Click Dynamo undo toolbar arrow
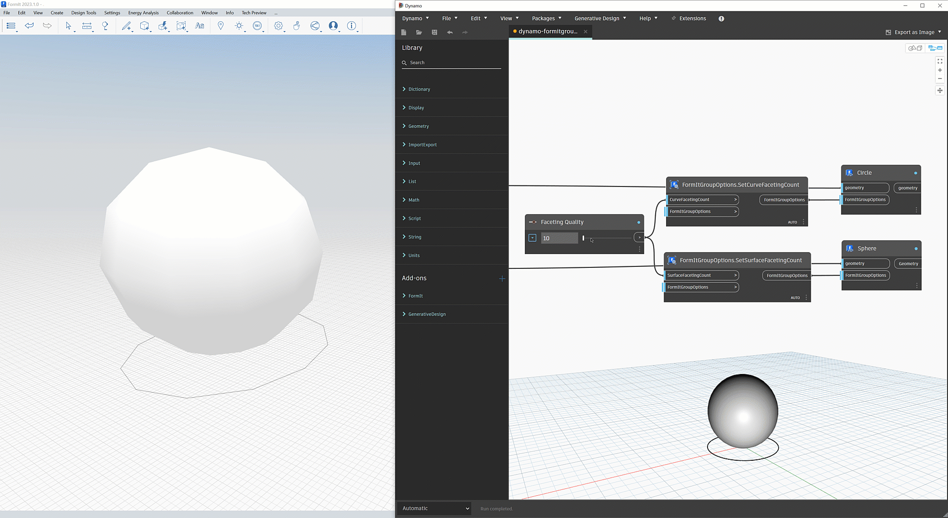Image resolution: width=948 pixels, height=518 pixels. [450, 32]
